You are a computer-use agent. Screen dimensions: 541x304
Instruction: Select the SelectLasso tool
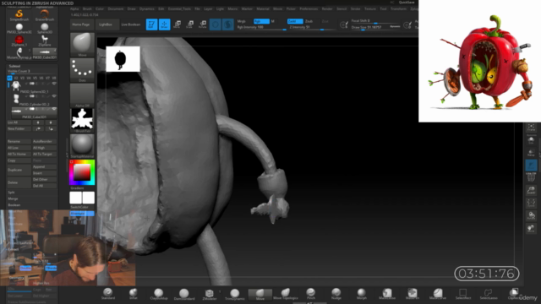click(x=489, y=294)
